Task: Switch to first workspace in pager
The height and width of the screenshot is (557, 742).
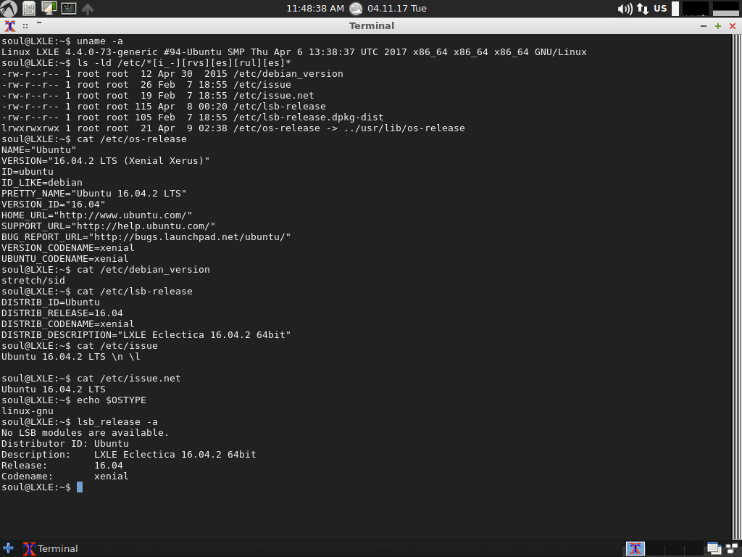Action: (x=635, y=548)
